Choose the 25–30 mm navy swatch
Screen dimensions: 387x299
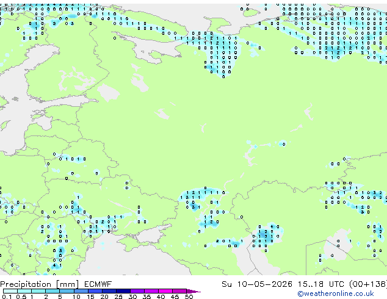coord(123,291)
